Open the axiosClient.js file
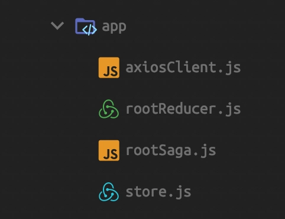This screenshot has width=285, height=219. [183, 67]
